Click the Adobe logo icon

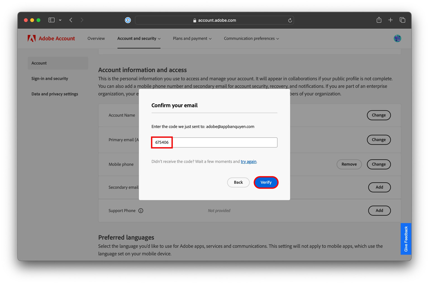32,39
